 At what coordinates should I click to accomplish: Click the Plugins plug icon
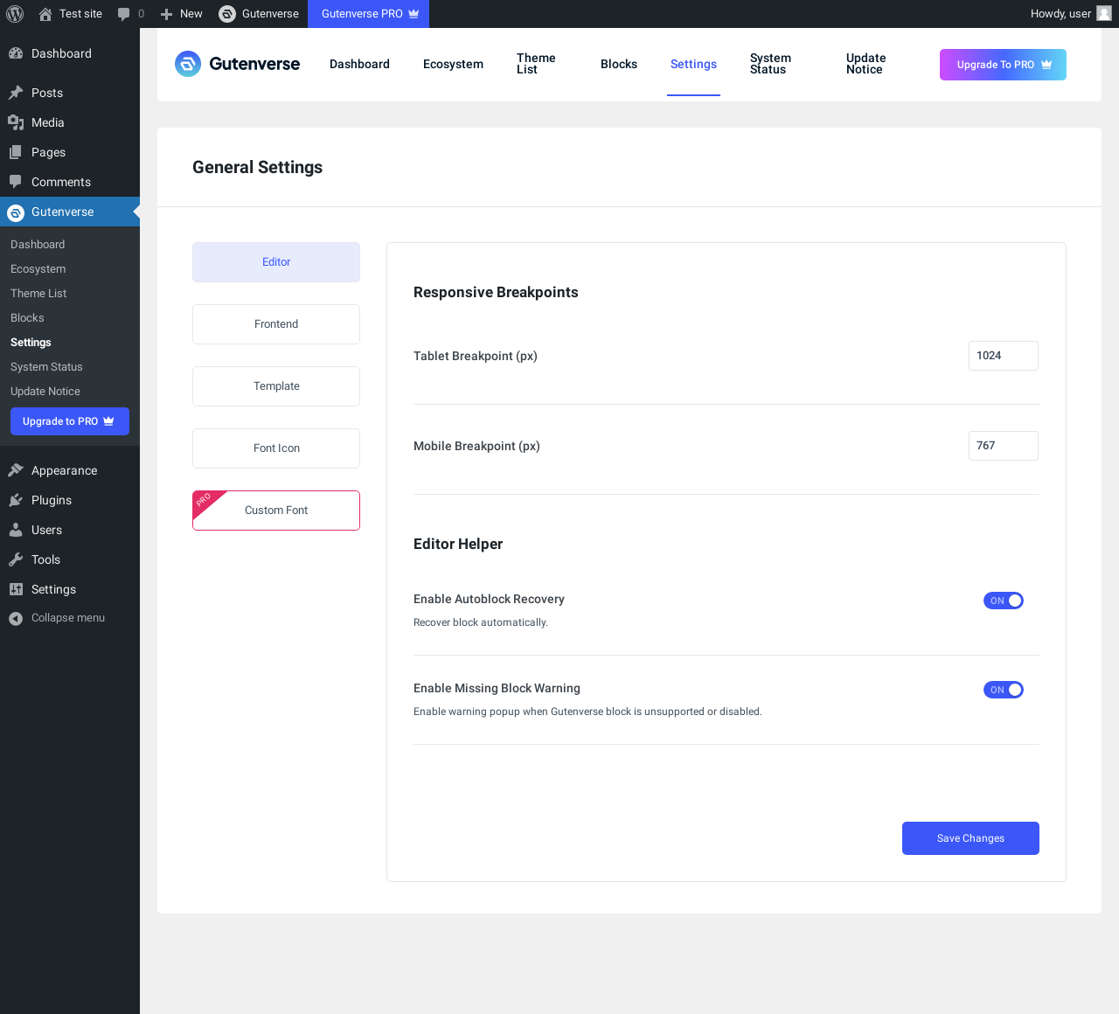pos(16,500)
